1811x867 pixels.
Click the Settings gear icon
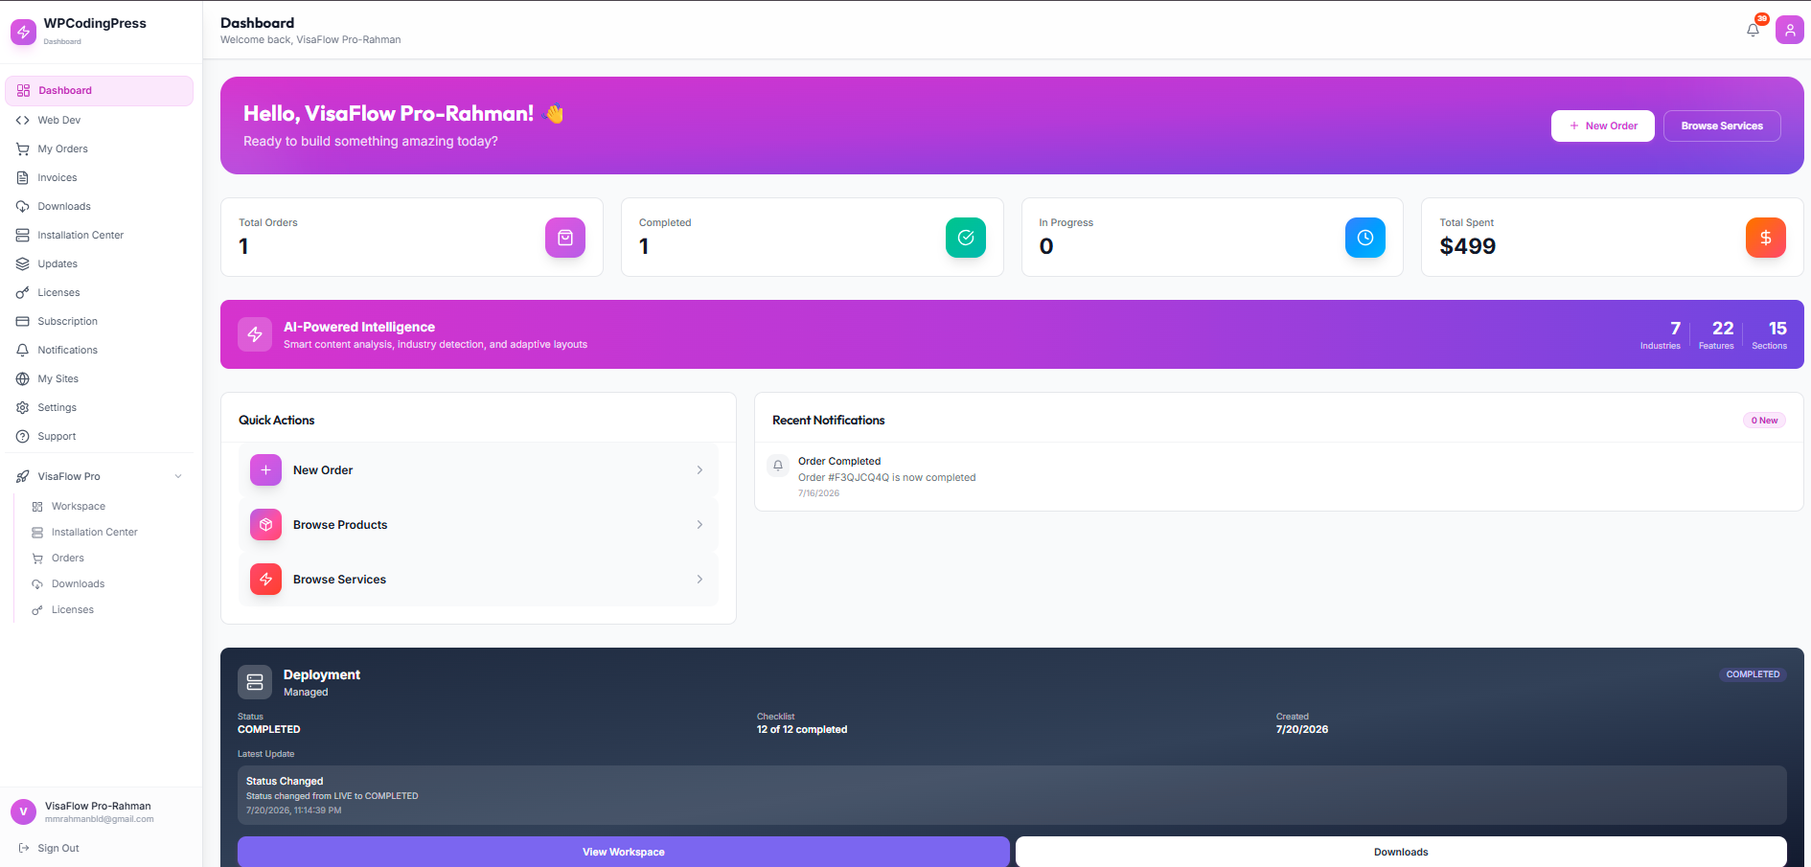tap(23, 408)
